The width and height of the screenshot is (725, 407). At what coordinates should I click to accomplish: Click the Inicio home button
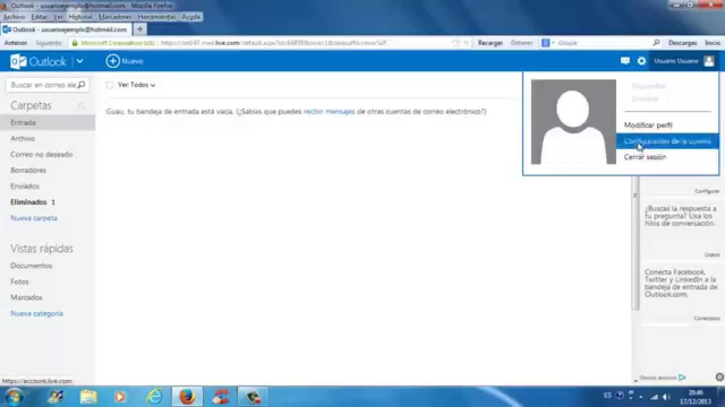(x=713, y=43)
